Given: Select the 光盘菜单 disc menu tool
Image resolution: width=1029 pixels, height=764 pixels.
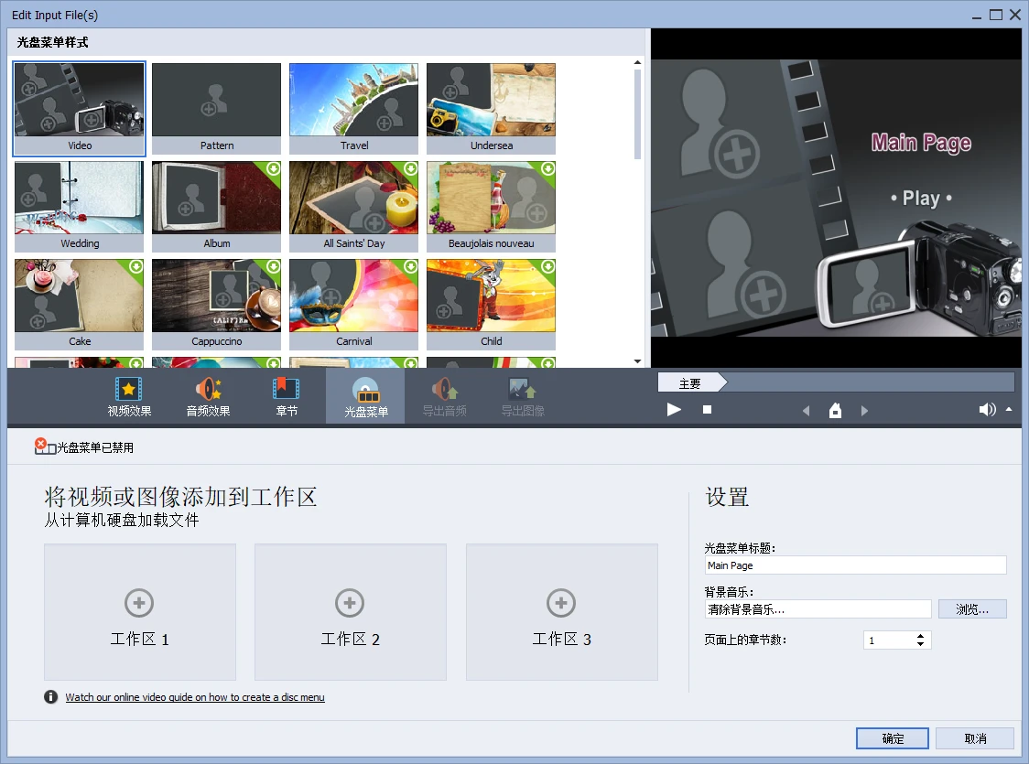Looking at the screenshot, I should (364, 395).
